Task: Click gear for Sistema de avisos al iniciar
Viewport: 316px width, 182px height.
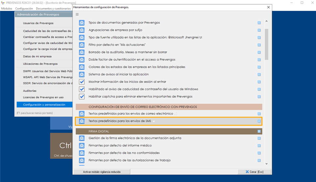Action: (82, 74)
